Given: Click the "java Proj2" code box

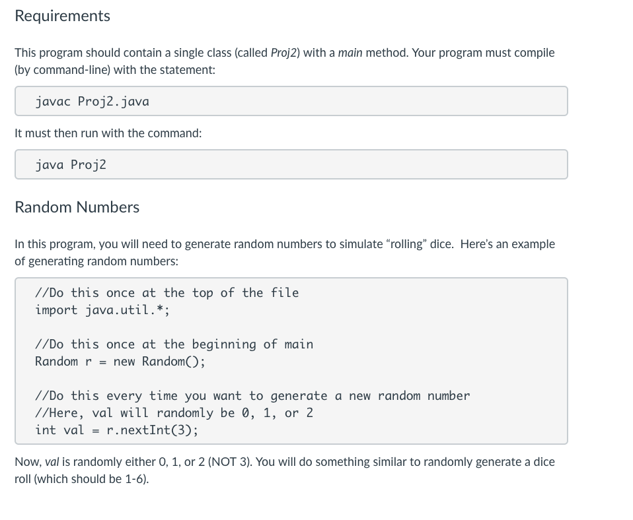Looking at the screenshot, I should (291, 165).
